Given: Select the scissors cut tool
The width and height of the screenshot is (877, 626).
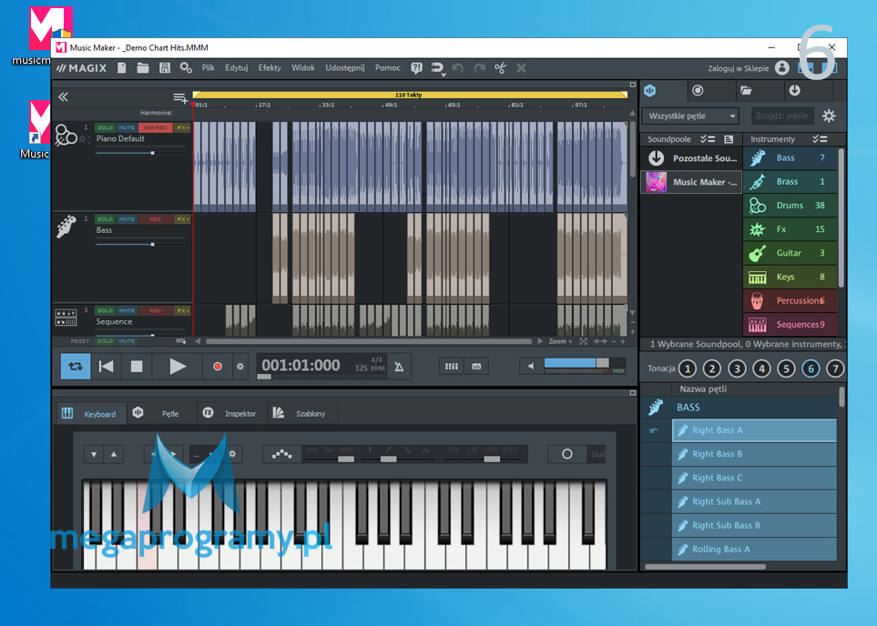Looking at the screenshot, I should 501,68.
